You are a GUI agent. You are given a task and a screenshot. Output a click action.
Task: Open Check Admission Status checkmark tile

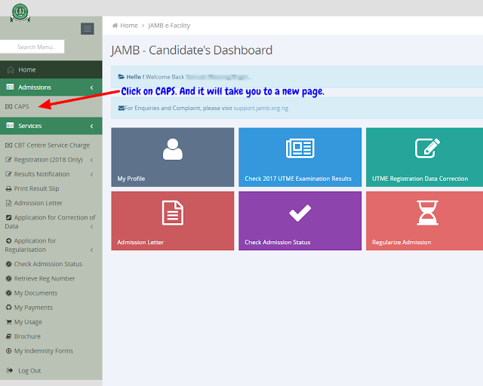point(300,220)
